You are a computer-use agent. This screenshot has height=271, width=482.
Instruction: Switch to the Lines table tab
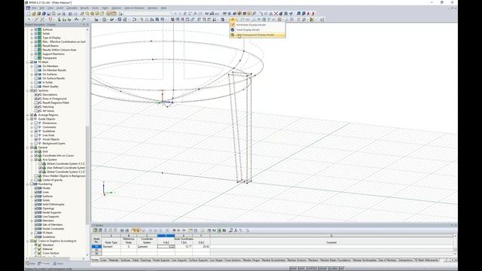click(104, 260)
